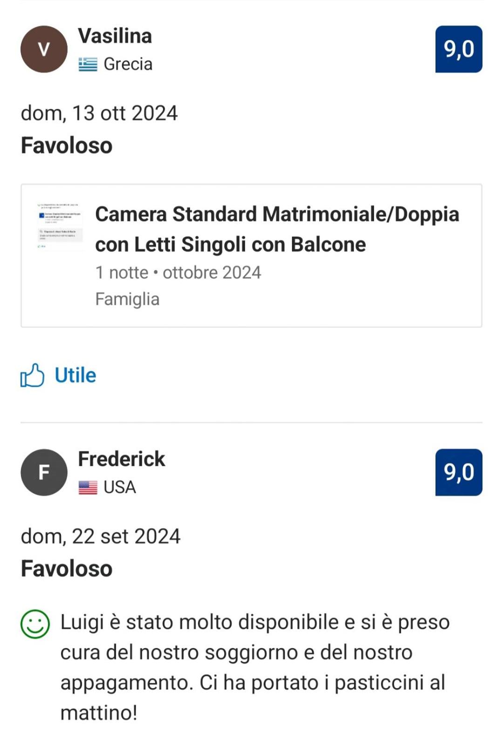Click the USA country label
The image size is (503, 750).
tap(120, 487)
